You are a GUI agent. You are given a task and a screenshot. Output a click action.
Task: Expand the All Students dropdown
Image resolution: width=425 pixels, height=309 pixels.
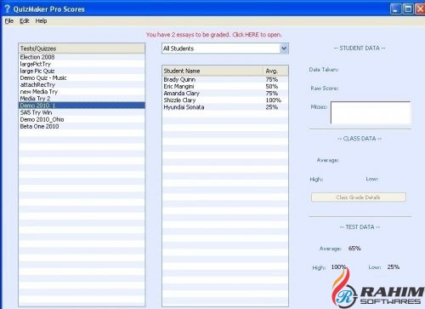pyautogui.click(x=284, y=49)
